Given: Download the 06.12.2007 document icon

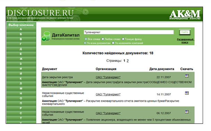Looking at the screenshot, I should click(187, 112).
